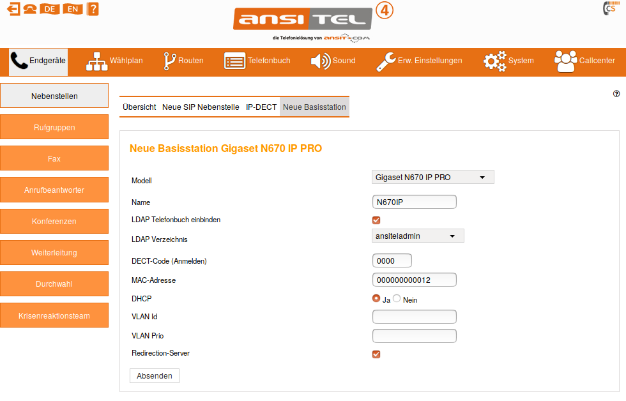The width and height of the screenshot is (626, 401).
Task: Open Rufgruppen in the sidebar
Action: coord(54,127)
